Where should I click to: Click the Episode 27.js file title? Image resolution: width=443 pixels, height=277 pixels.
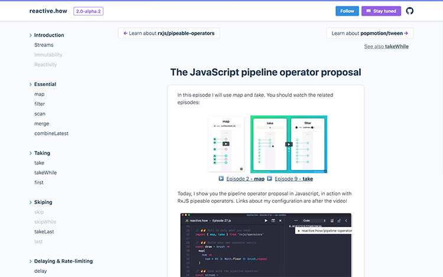point(221,220)
